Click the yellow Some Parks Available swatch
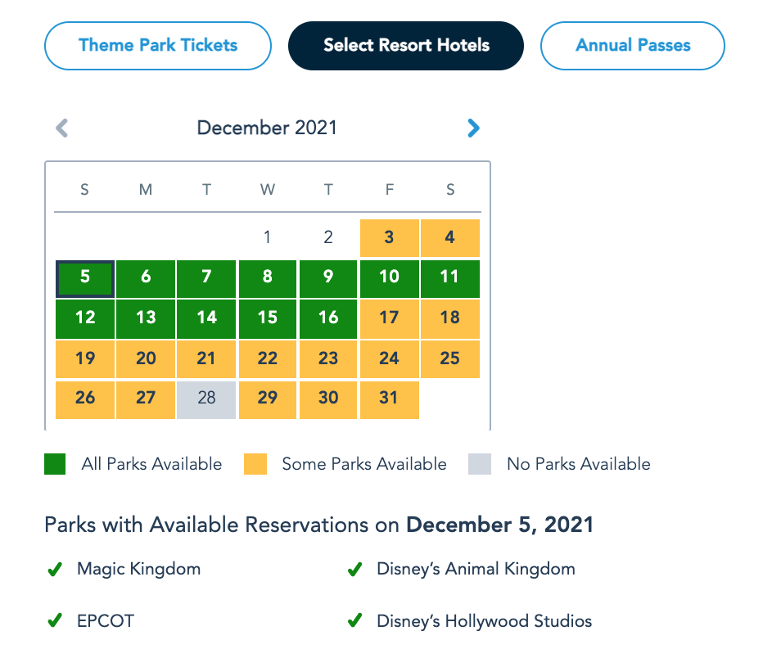 [255, 464]
